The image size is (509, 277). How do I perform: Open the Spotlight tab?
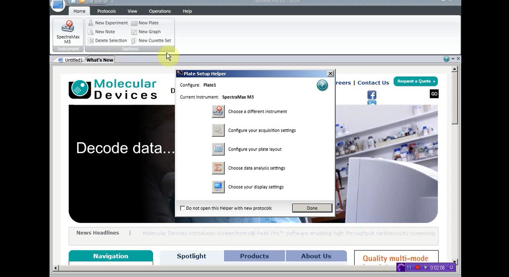191,256
